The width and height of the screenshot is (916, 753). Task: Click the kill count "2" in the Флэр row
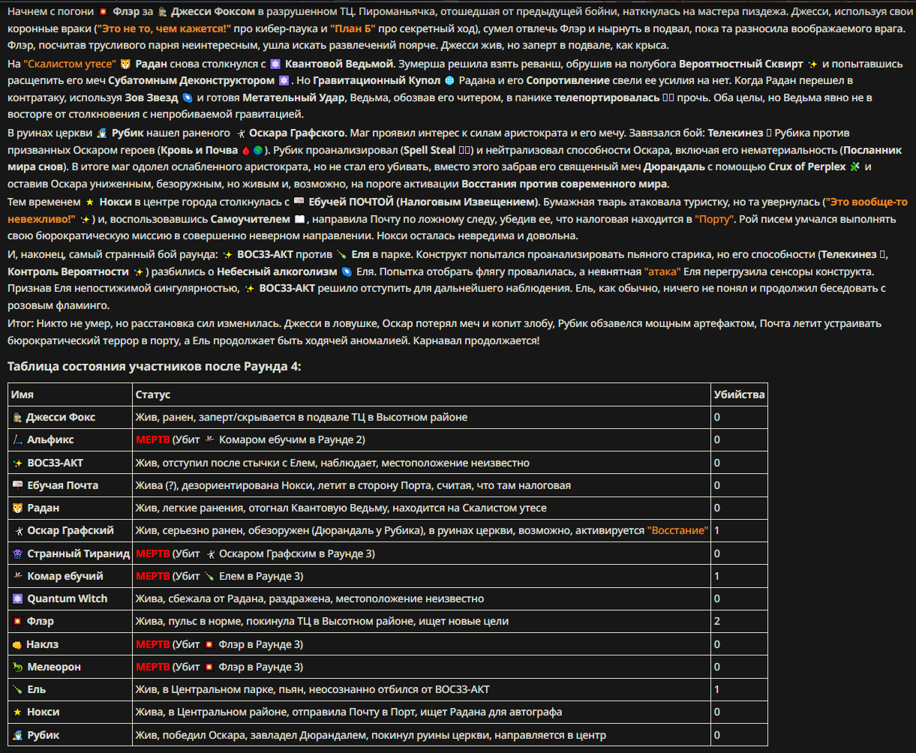(717, 621)
